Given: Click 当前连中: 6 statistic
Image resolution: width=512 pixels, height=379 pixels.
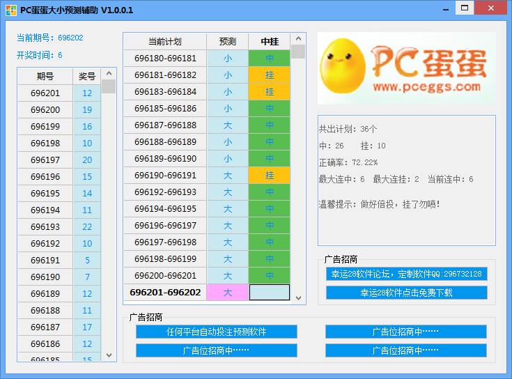Looking at the screenshot, I should pos(450,179).
